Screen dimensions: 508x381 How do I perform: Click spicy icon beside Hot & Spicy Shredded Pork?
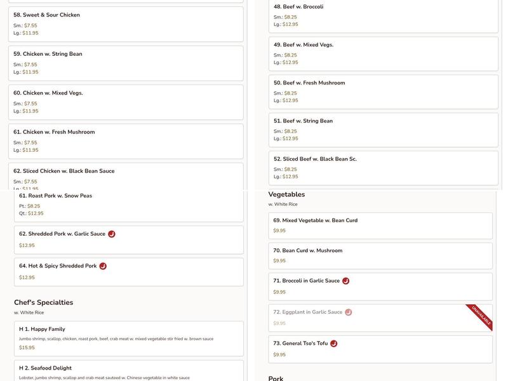click(103, 266)
